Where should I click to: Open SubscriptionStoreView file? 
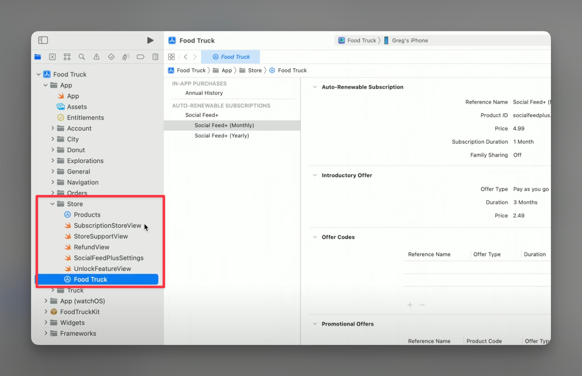[107, 225]
